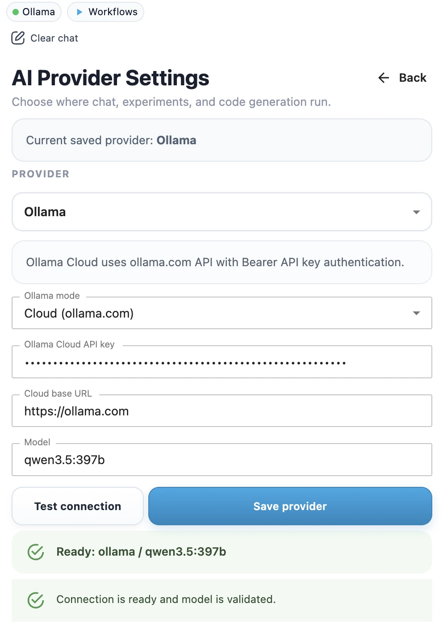Click the Cloud base URL field
Viewport: 443px width, 628px height.
click(222, 411)
